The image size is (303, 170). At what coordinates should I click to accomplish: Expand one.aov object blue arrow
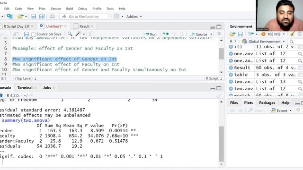[x=231, y=54]
